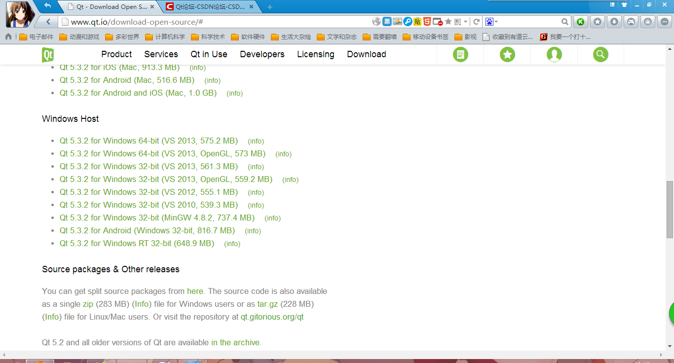Open the Product menu
The width and height of the screenshot is (674, 363).
click(116, 54)
